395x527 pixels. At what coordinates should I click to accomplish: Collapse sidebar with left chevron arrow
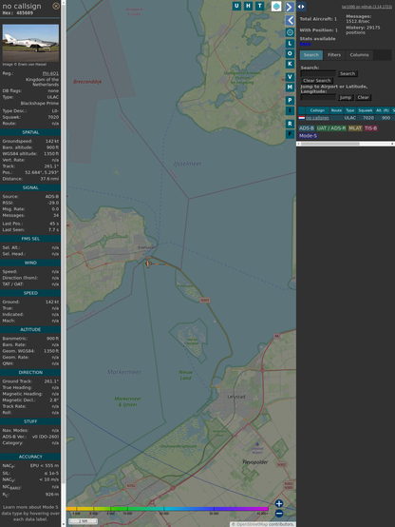point(290,20)
